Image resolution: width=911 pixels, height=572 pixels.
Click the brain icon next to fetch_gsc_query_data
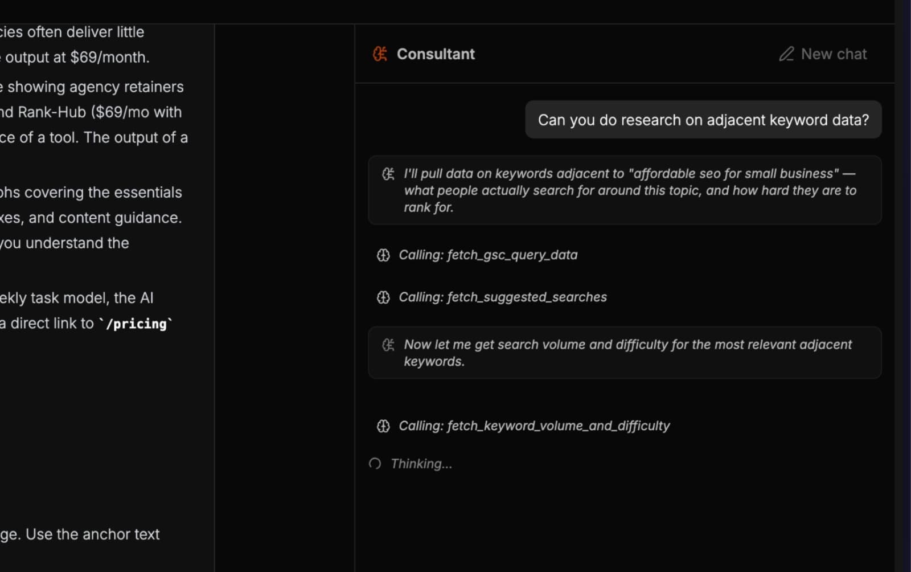coord(383,255)
